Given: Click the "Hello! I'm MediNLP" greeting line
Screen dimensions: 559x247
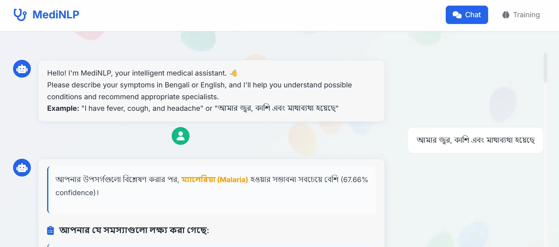Looking at the screenshot, I should tap(137, 73).
